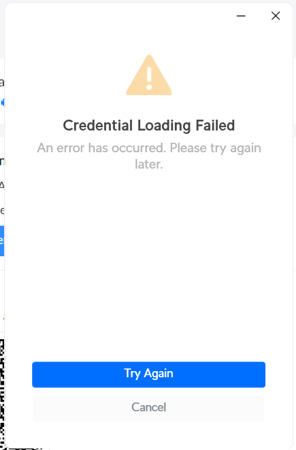296x450 pixels.
Task: Click the cut-off letter 'a' behind dialog
Action: click(2, 83)
